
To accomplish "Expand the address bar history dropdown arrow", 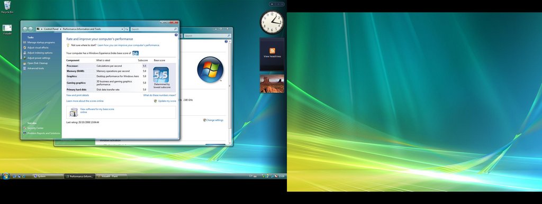I will click(122, 30).
